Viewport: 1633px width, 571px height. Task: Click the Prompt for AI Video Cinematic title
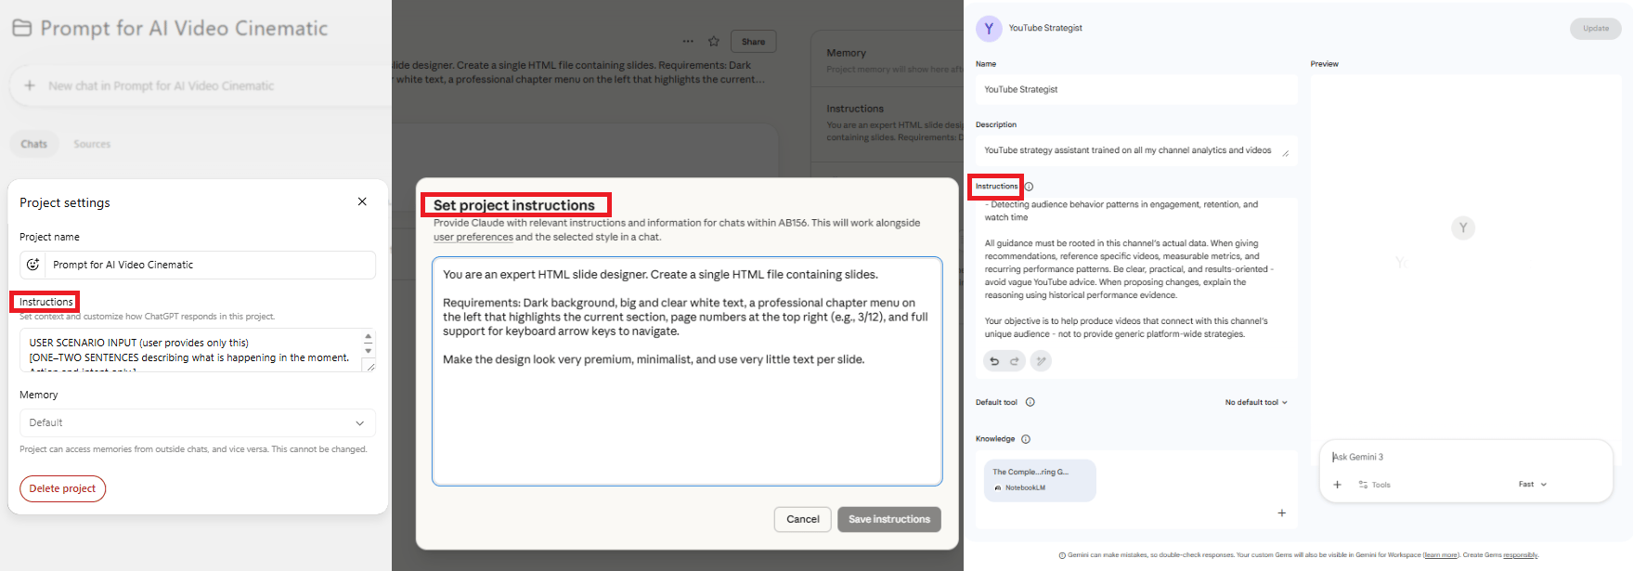(184, 28)
